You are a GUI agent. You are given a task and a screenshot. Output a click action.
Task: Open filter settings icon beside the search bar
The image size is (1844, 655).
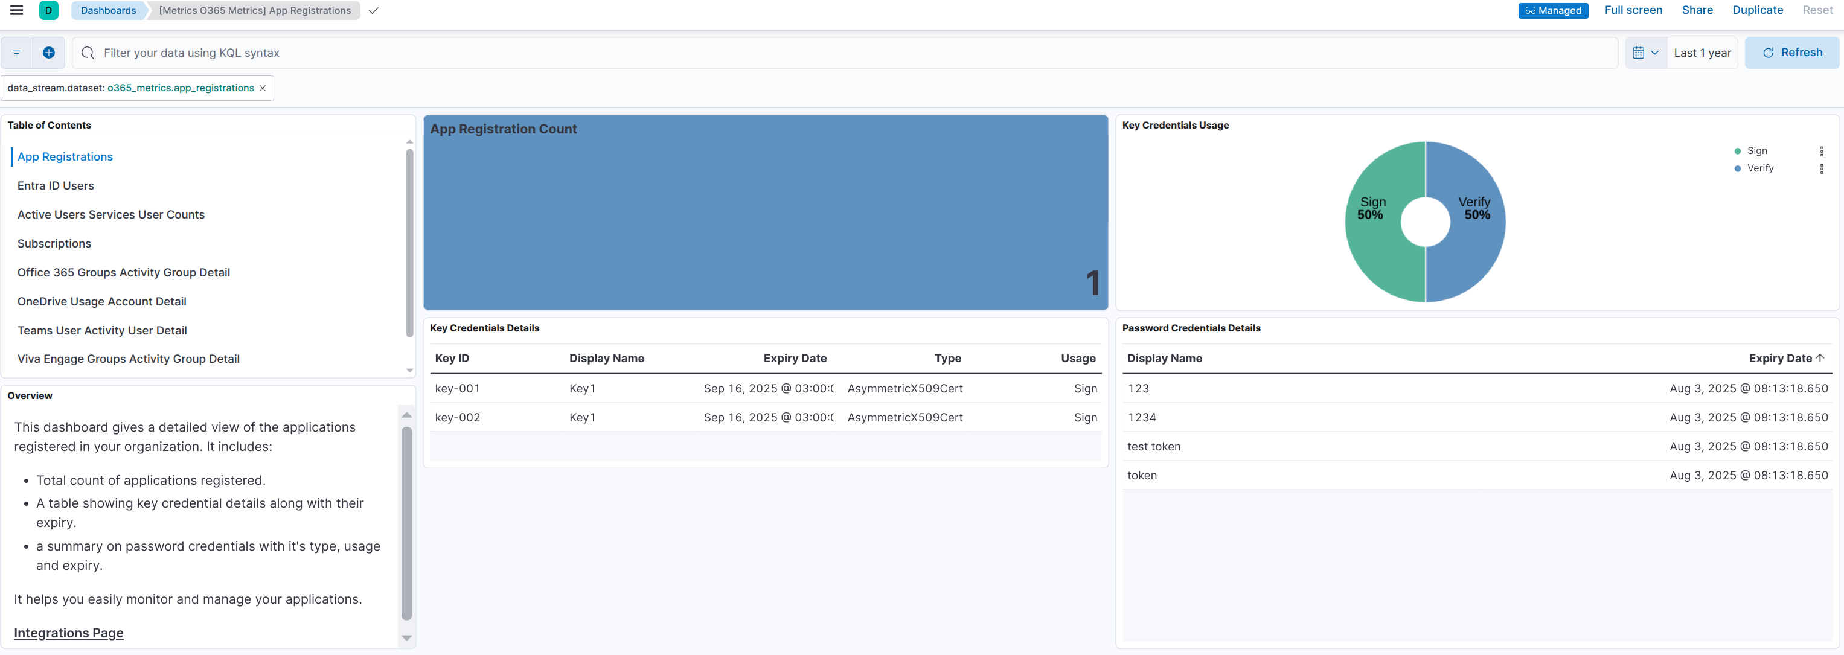[x=16, y=53]
